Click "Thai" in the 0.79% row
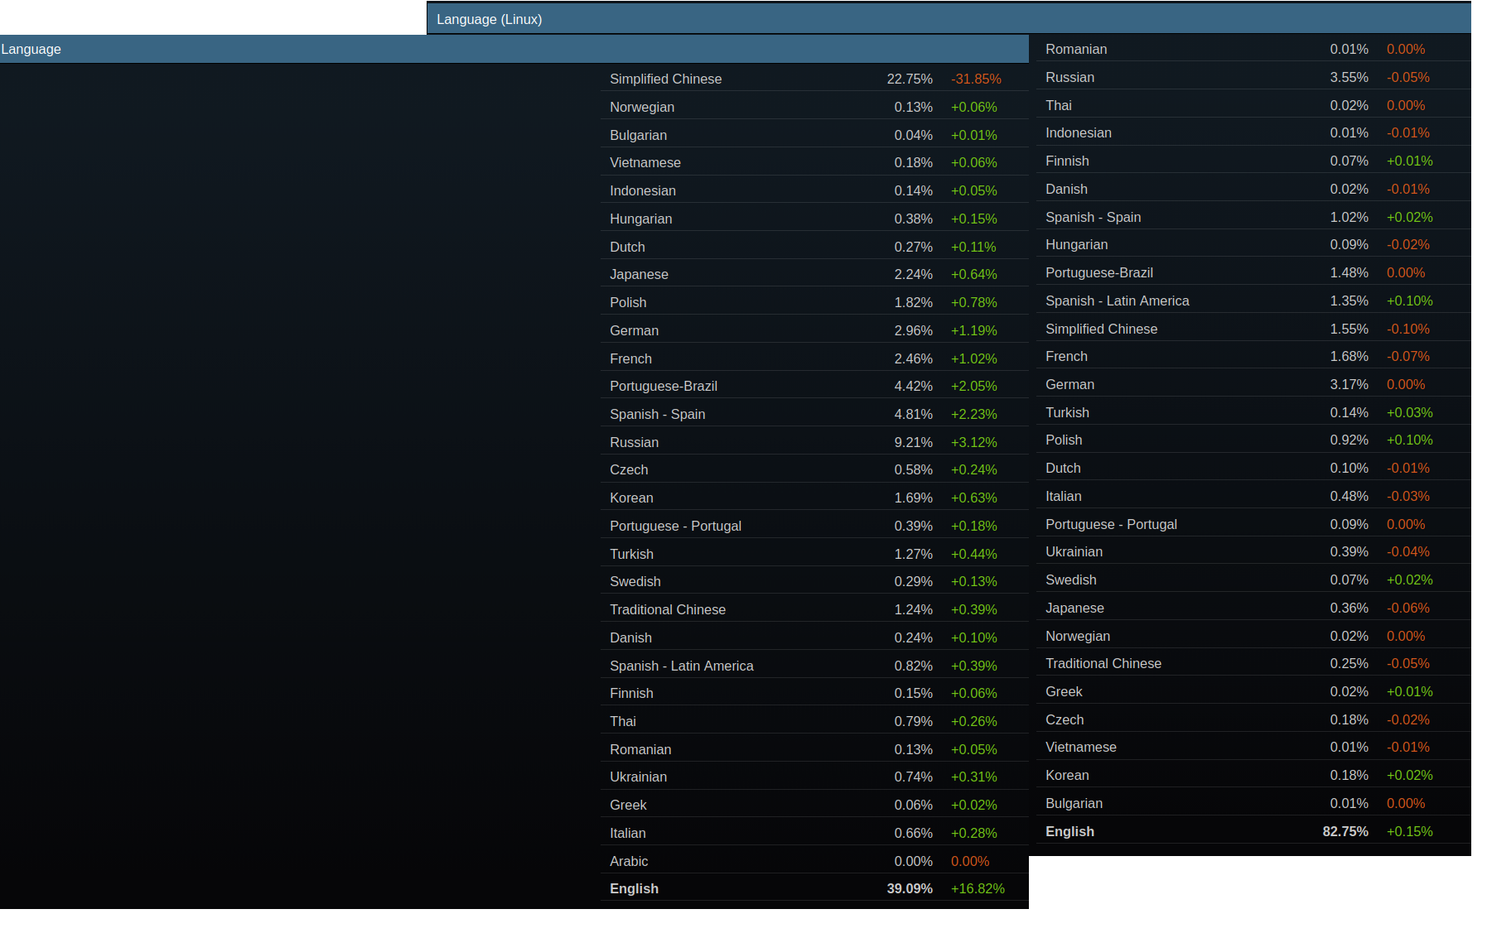 click(623, 721)
